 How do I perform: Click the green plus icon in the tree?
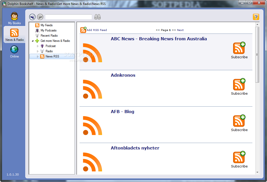coord(37,41)
